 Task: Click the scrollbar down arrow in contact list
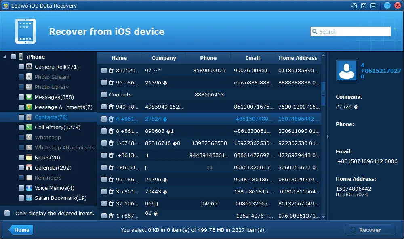click(x=323, y=217)
